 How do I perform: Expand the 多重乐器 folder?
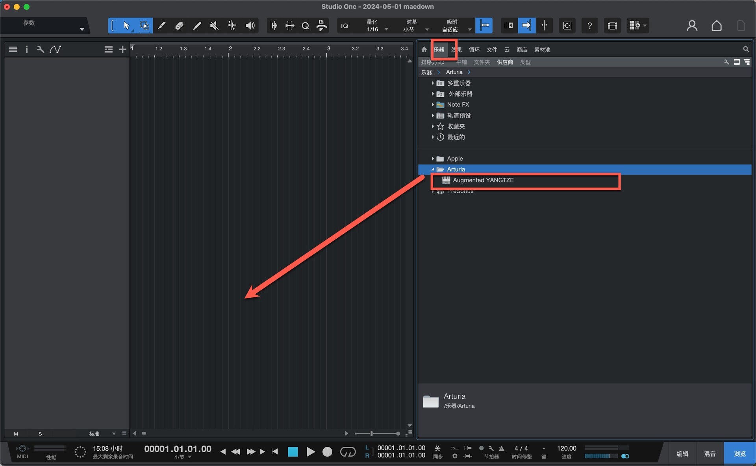pyautogui.click(x=433, y=83)
